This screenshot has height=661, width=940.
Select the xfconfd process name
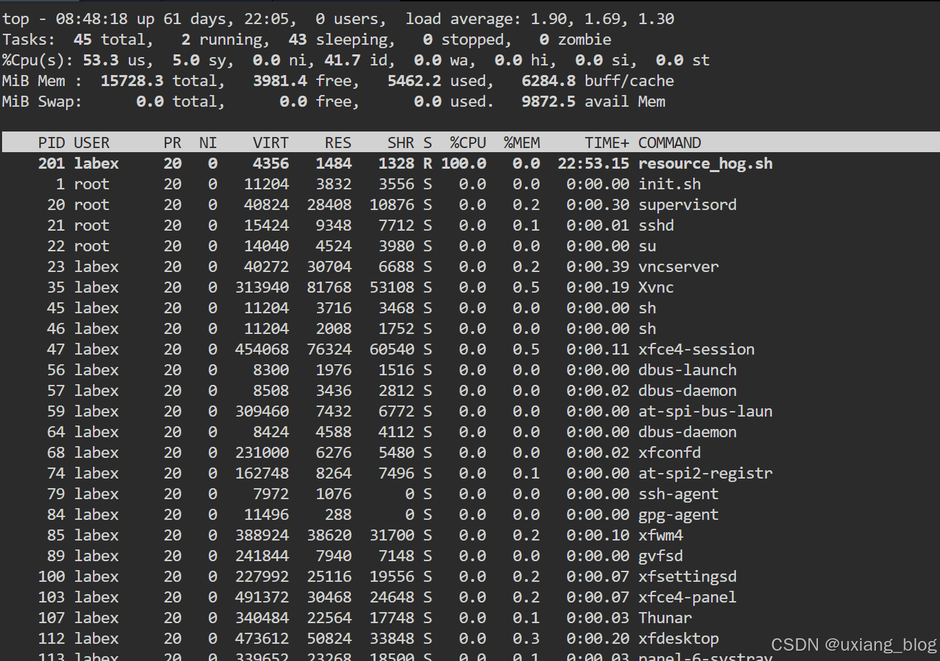670,453
